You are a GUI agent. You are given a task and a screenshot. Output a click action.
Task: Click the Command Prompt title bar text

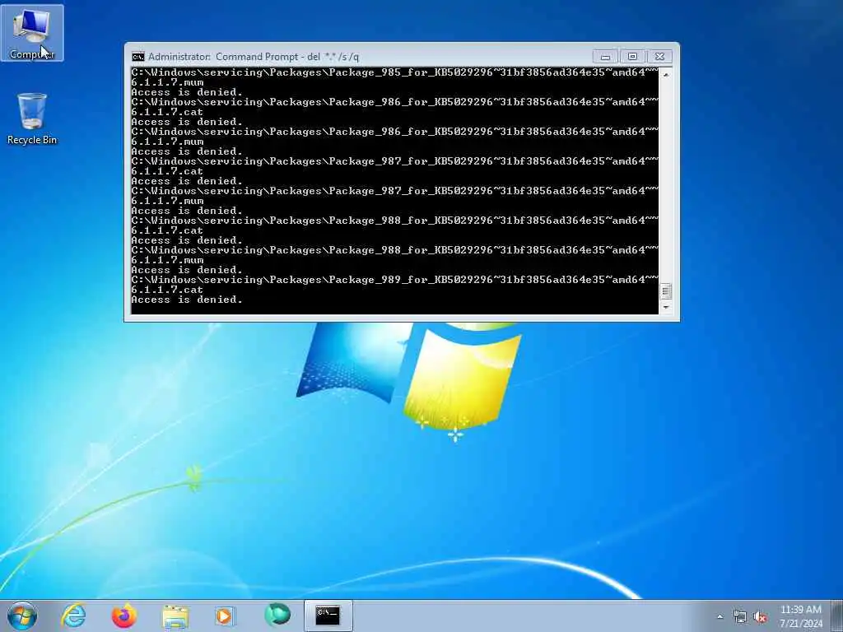coord(254,57)
